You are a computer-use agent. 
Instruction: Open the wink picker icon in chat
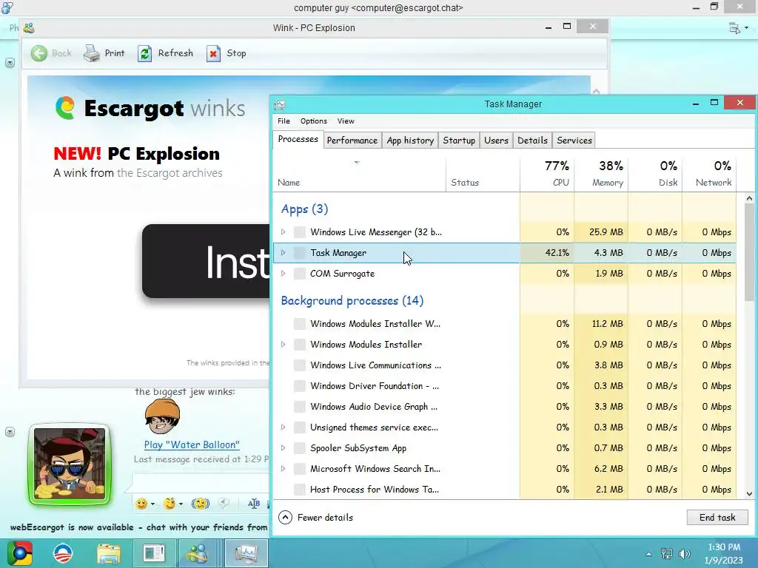click(x=170, y=504)
